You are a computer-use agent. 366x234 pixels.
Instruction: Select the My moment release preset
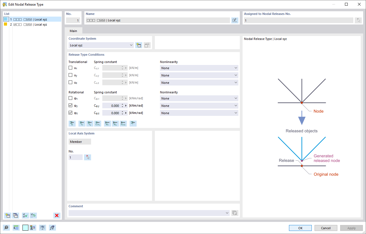107,123
